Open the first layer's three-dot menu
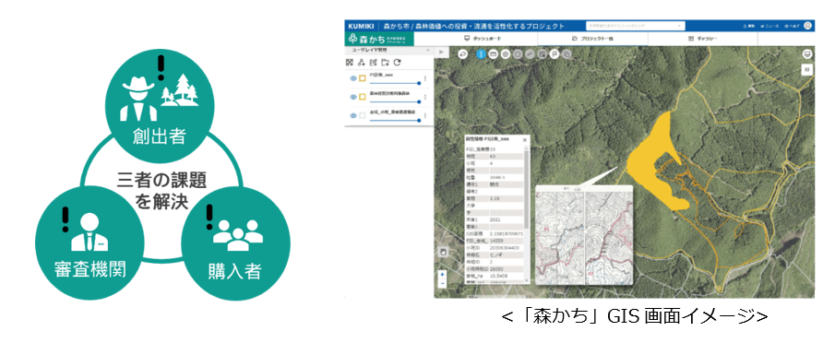Screen dimensions: 835x343 [425, 78]
